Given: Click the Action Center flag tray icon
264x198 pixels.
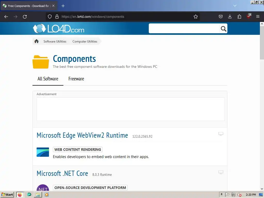Looking at the screenshot, I should click(227, 195).
